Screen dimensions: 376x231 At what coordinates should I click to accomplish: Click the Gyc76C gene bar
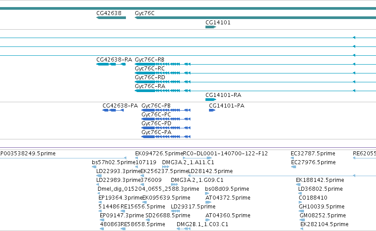pos(255,18)
